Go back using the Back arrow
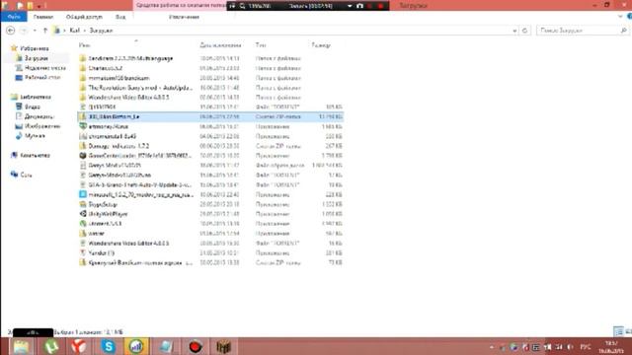 pos(11,31)
